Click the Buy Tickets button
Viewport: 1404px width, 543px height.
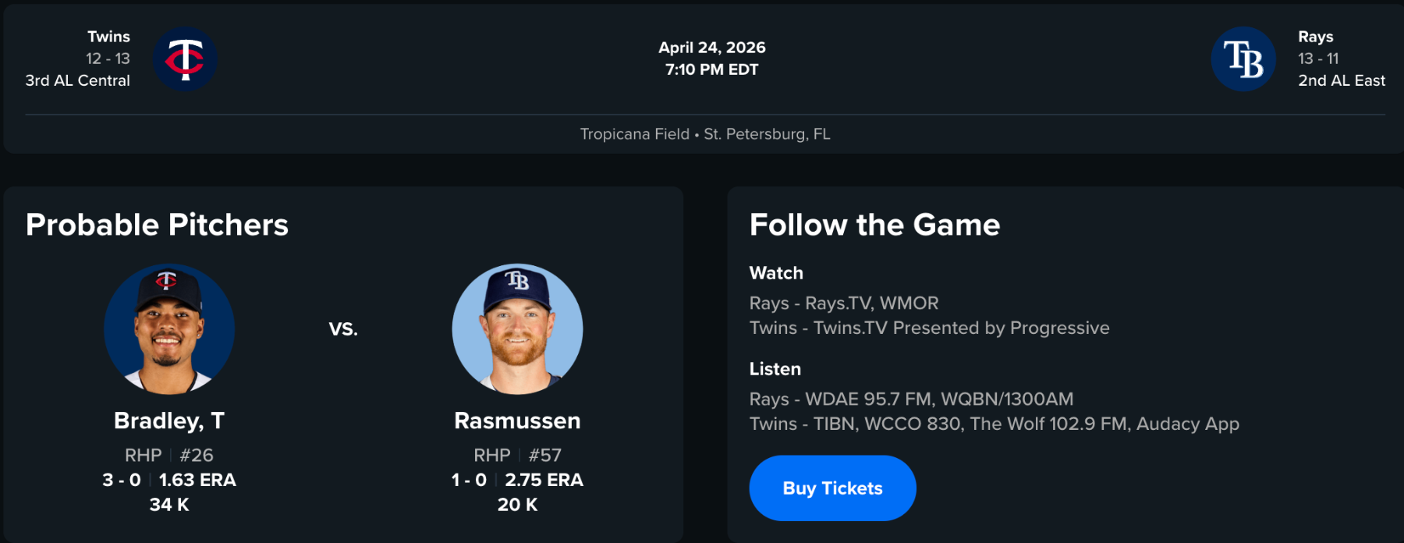(x=832, y=488)
